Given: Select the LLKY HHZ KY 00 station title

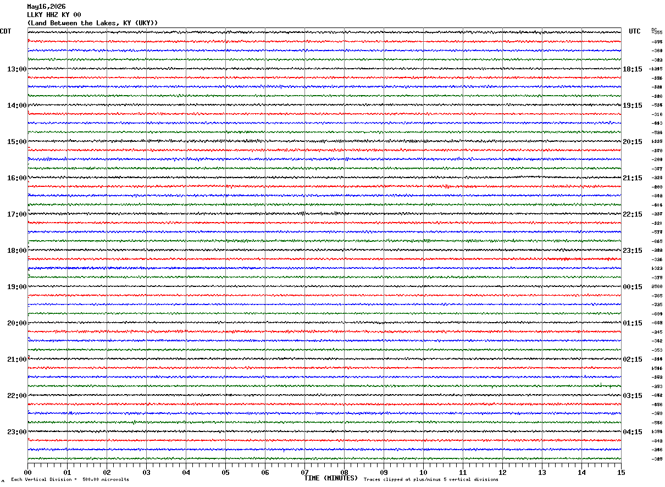Looking at the screenshot, I should pyautogui.click(x=54, y=15).
